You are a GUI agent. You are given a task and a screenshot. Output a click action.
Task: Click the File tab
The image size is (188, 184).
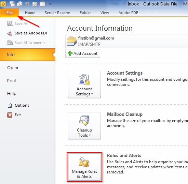point(10,13)
